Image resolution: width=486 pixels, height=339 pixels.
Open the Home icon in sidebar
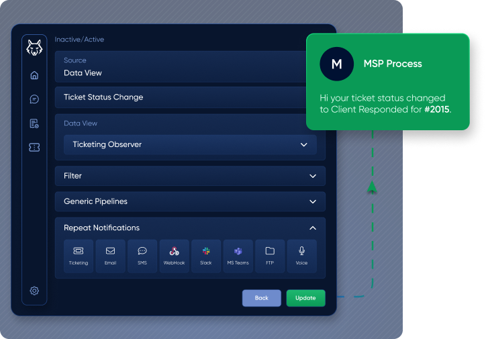click(x=34, y=75)
